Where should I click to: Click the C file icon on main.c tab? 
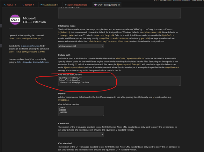(x=5, y=5)
